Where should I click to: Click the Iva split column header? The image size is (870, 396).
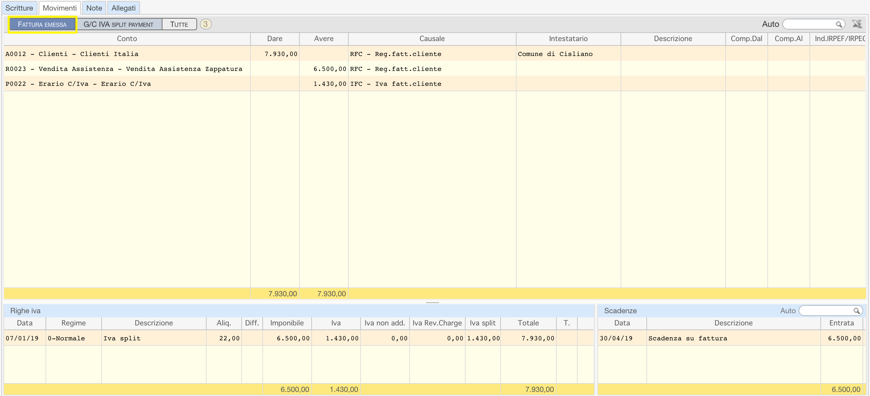(x=483, y=323)
